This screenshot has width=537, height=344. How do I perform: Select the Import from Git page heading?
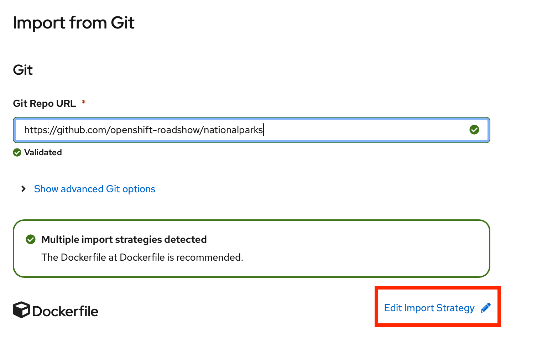click(x=74, y=23)
